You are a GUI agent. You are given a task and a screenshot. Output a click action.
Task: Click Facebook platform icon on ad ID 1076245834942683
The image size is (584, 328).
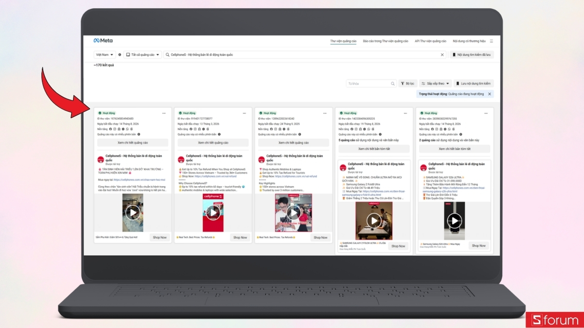pos(110,129)
